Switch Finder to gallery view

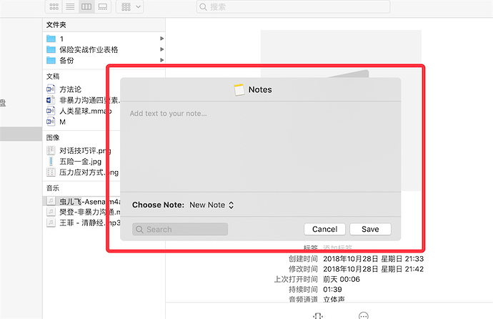pos(103,6)
